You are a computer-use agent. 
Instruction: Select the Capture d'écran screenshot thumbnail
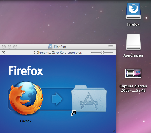133,73
